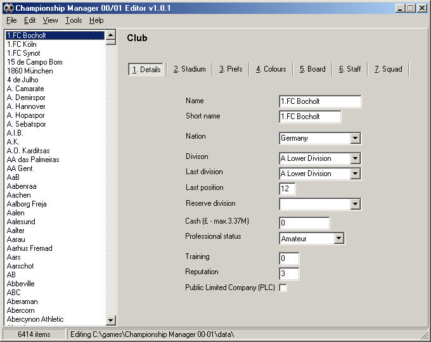Select Aberaman in club list

[55, 301]
